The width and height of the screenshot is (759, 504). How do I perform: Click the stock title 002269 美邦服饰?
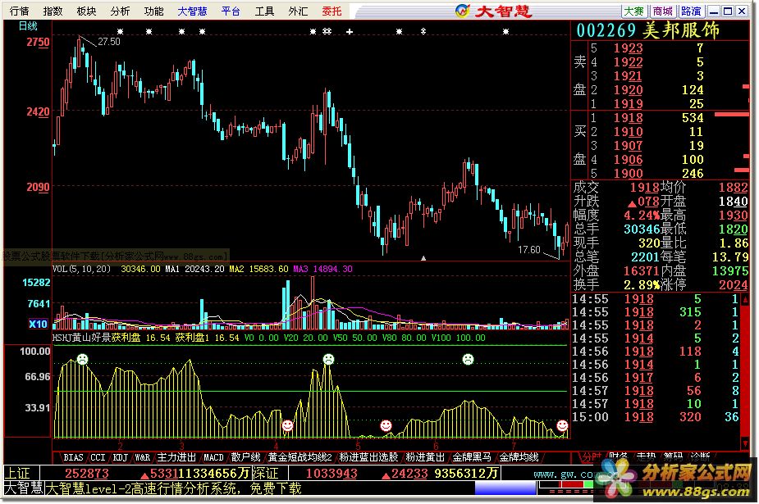(648, 30)
